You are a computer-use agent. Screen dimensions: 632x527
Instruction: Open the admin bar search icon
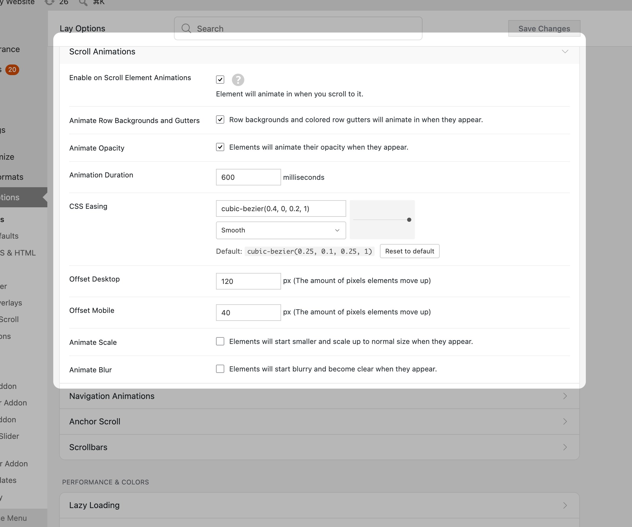[x=83, y=2]
